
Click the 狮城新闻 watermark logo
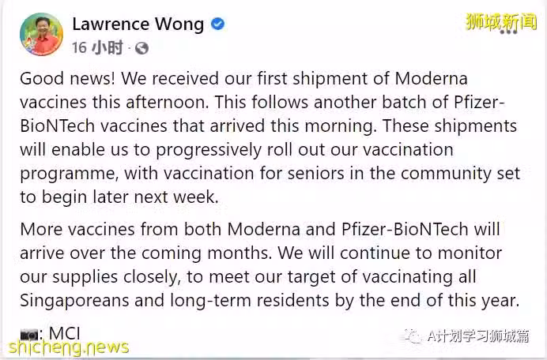tap(501, 21)
